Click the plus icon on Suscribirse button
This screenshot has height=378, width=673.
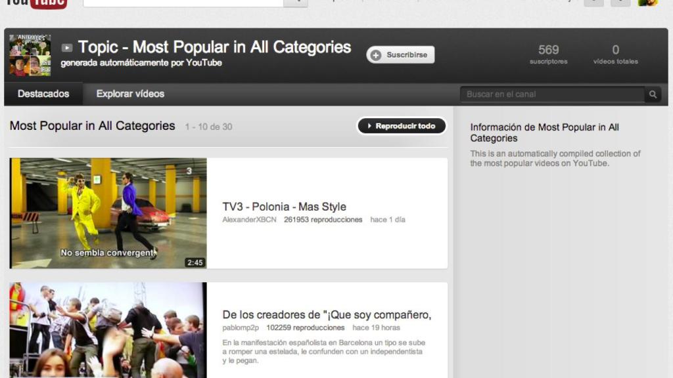(376, 55)
